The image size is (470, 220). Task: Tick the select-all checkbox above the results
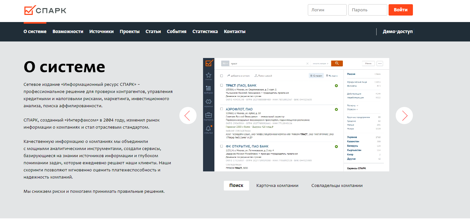click(222, 76)
